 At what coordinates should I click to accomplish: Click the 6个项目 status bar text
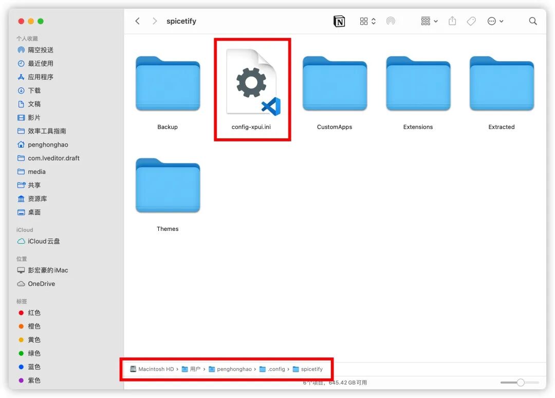point(335,383)
